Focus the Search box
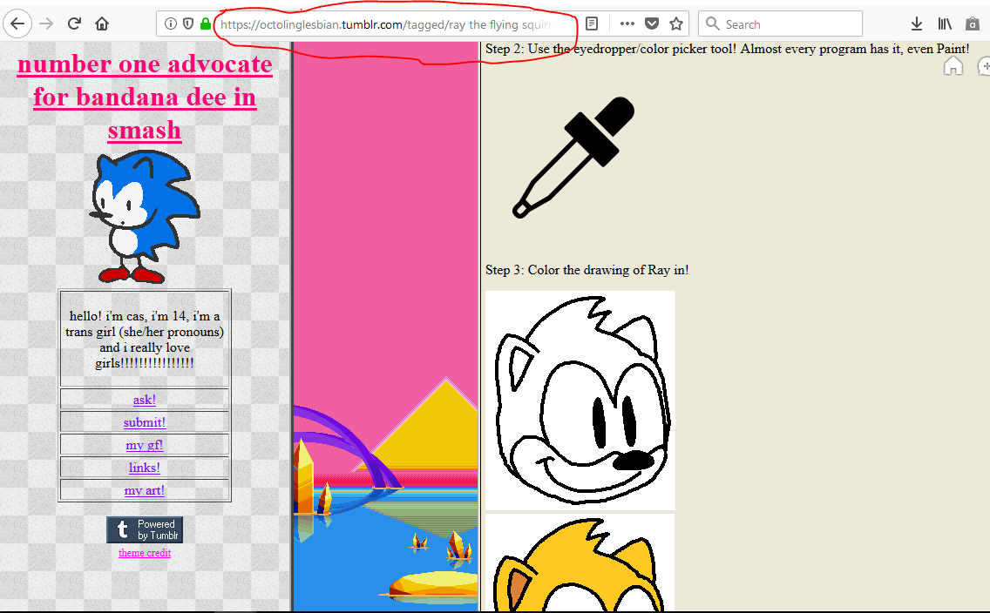The image size is (990, 613). (780, 24)
